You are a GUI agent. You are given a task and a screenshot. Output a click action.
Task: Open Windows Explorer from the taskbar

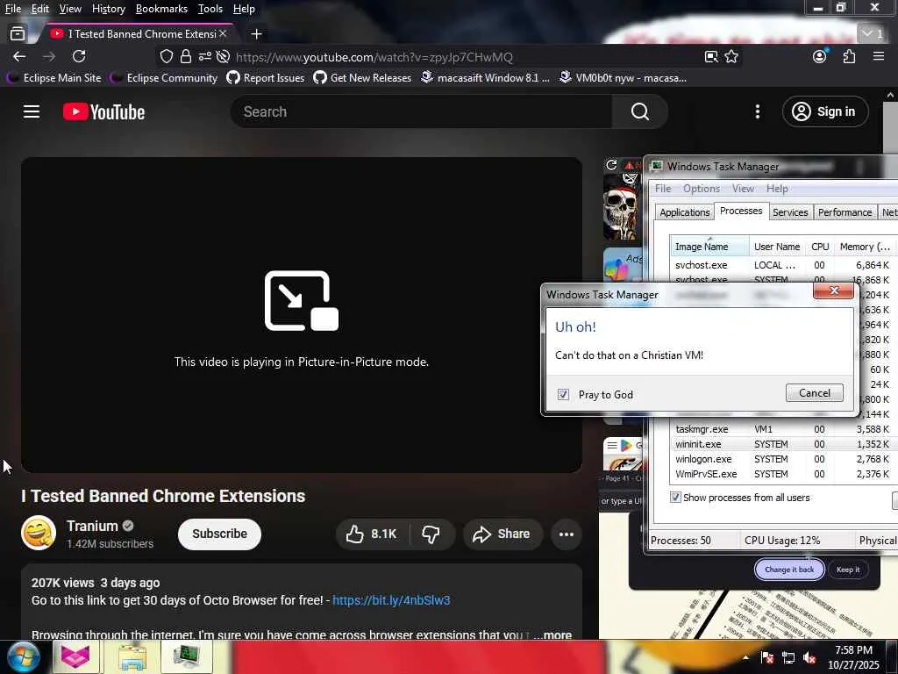(x=132, y=657)
